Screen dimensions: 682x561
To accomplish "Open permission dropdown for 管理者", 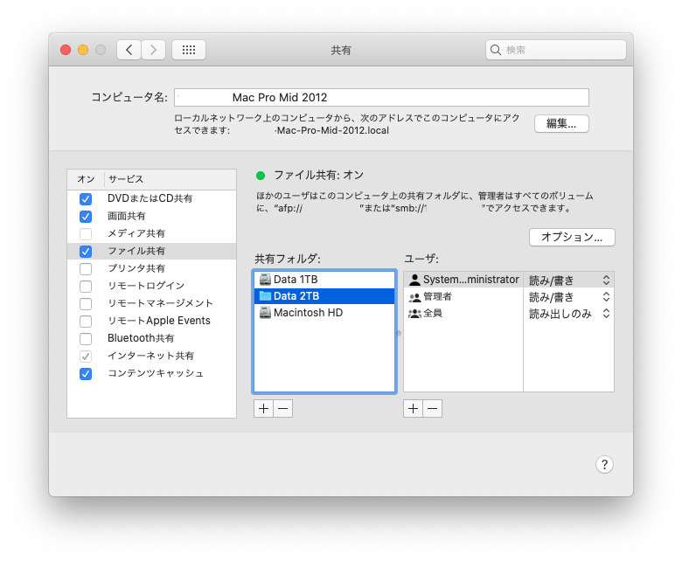I will 568,297.
